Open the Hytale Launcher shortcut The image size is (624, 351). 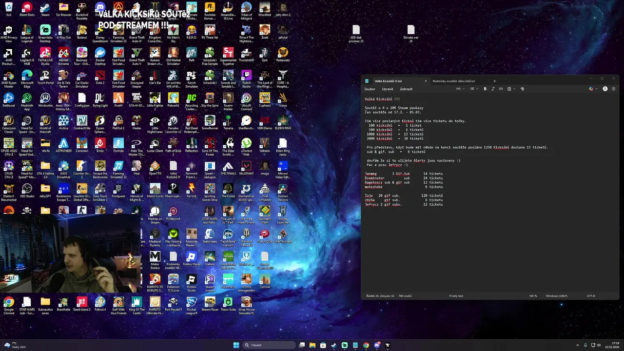(x=283, y=214)
